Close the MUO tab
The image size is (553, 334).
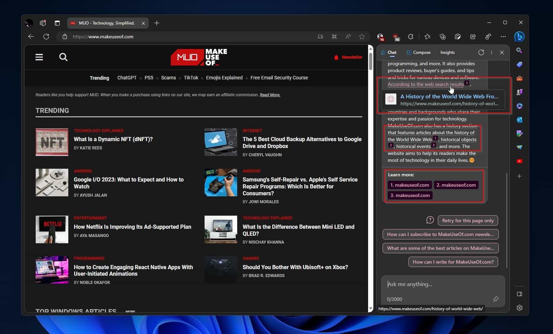click(143, 23)
